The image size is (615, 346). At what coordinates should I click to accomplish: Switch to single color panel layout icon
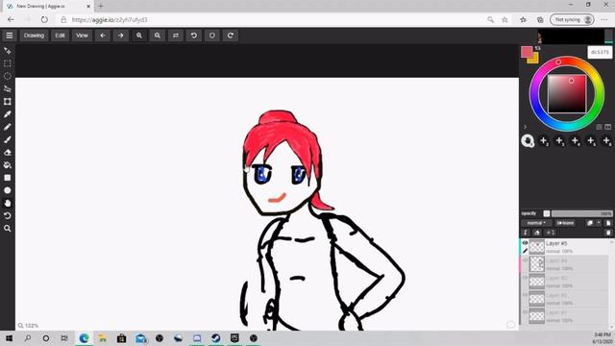599,127
